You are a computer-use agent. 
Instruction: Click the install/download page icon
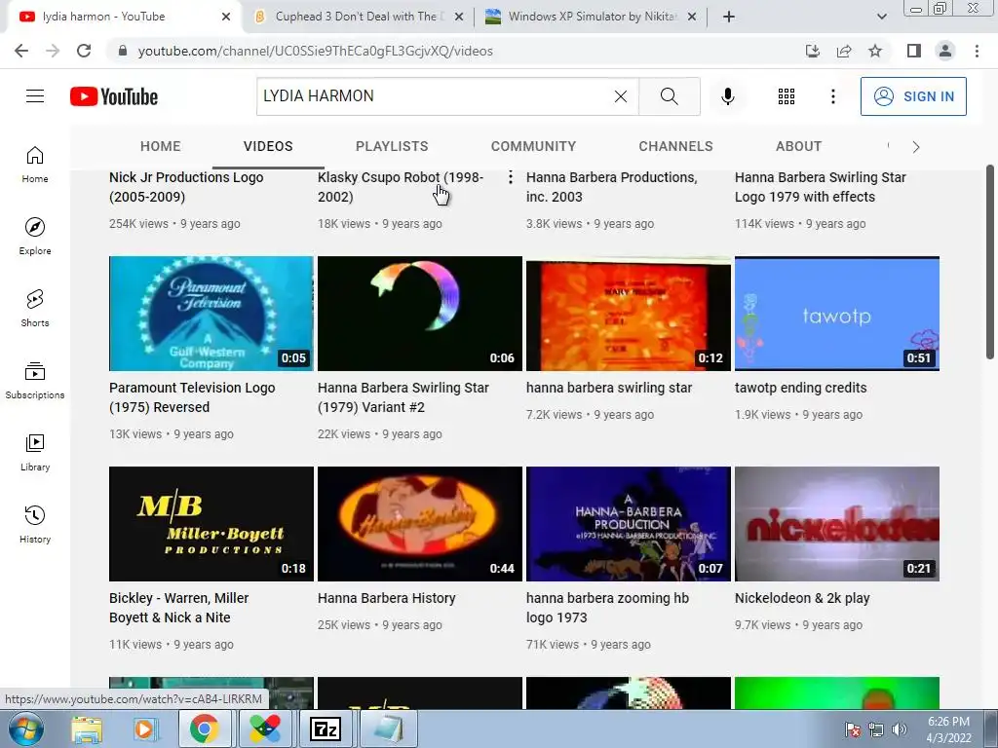coord(813,51)
